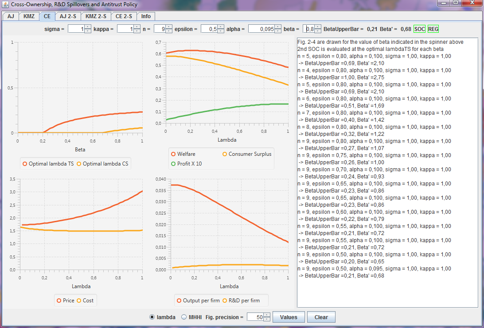Click the Optimal lambda TS legend marker
This screenshot has width=484, height=328.
coord(25,164)
